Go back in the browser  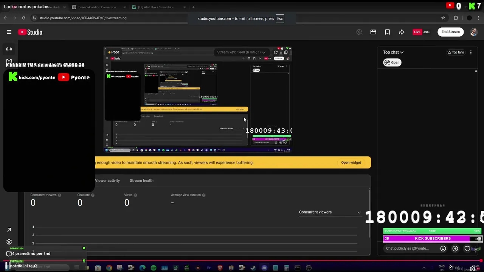tap(6, 18)
